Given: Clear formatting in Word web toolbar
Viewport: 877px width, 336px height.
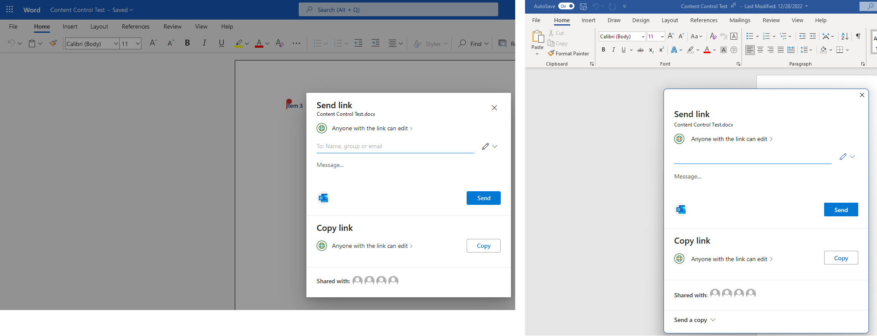Looking at the screenshot, I should 280,43.
